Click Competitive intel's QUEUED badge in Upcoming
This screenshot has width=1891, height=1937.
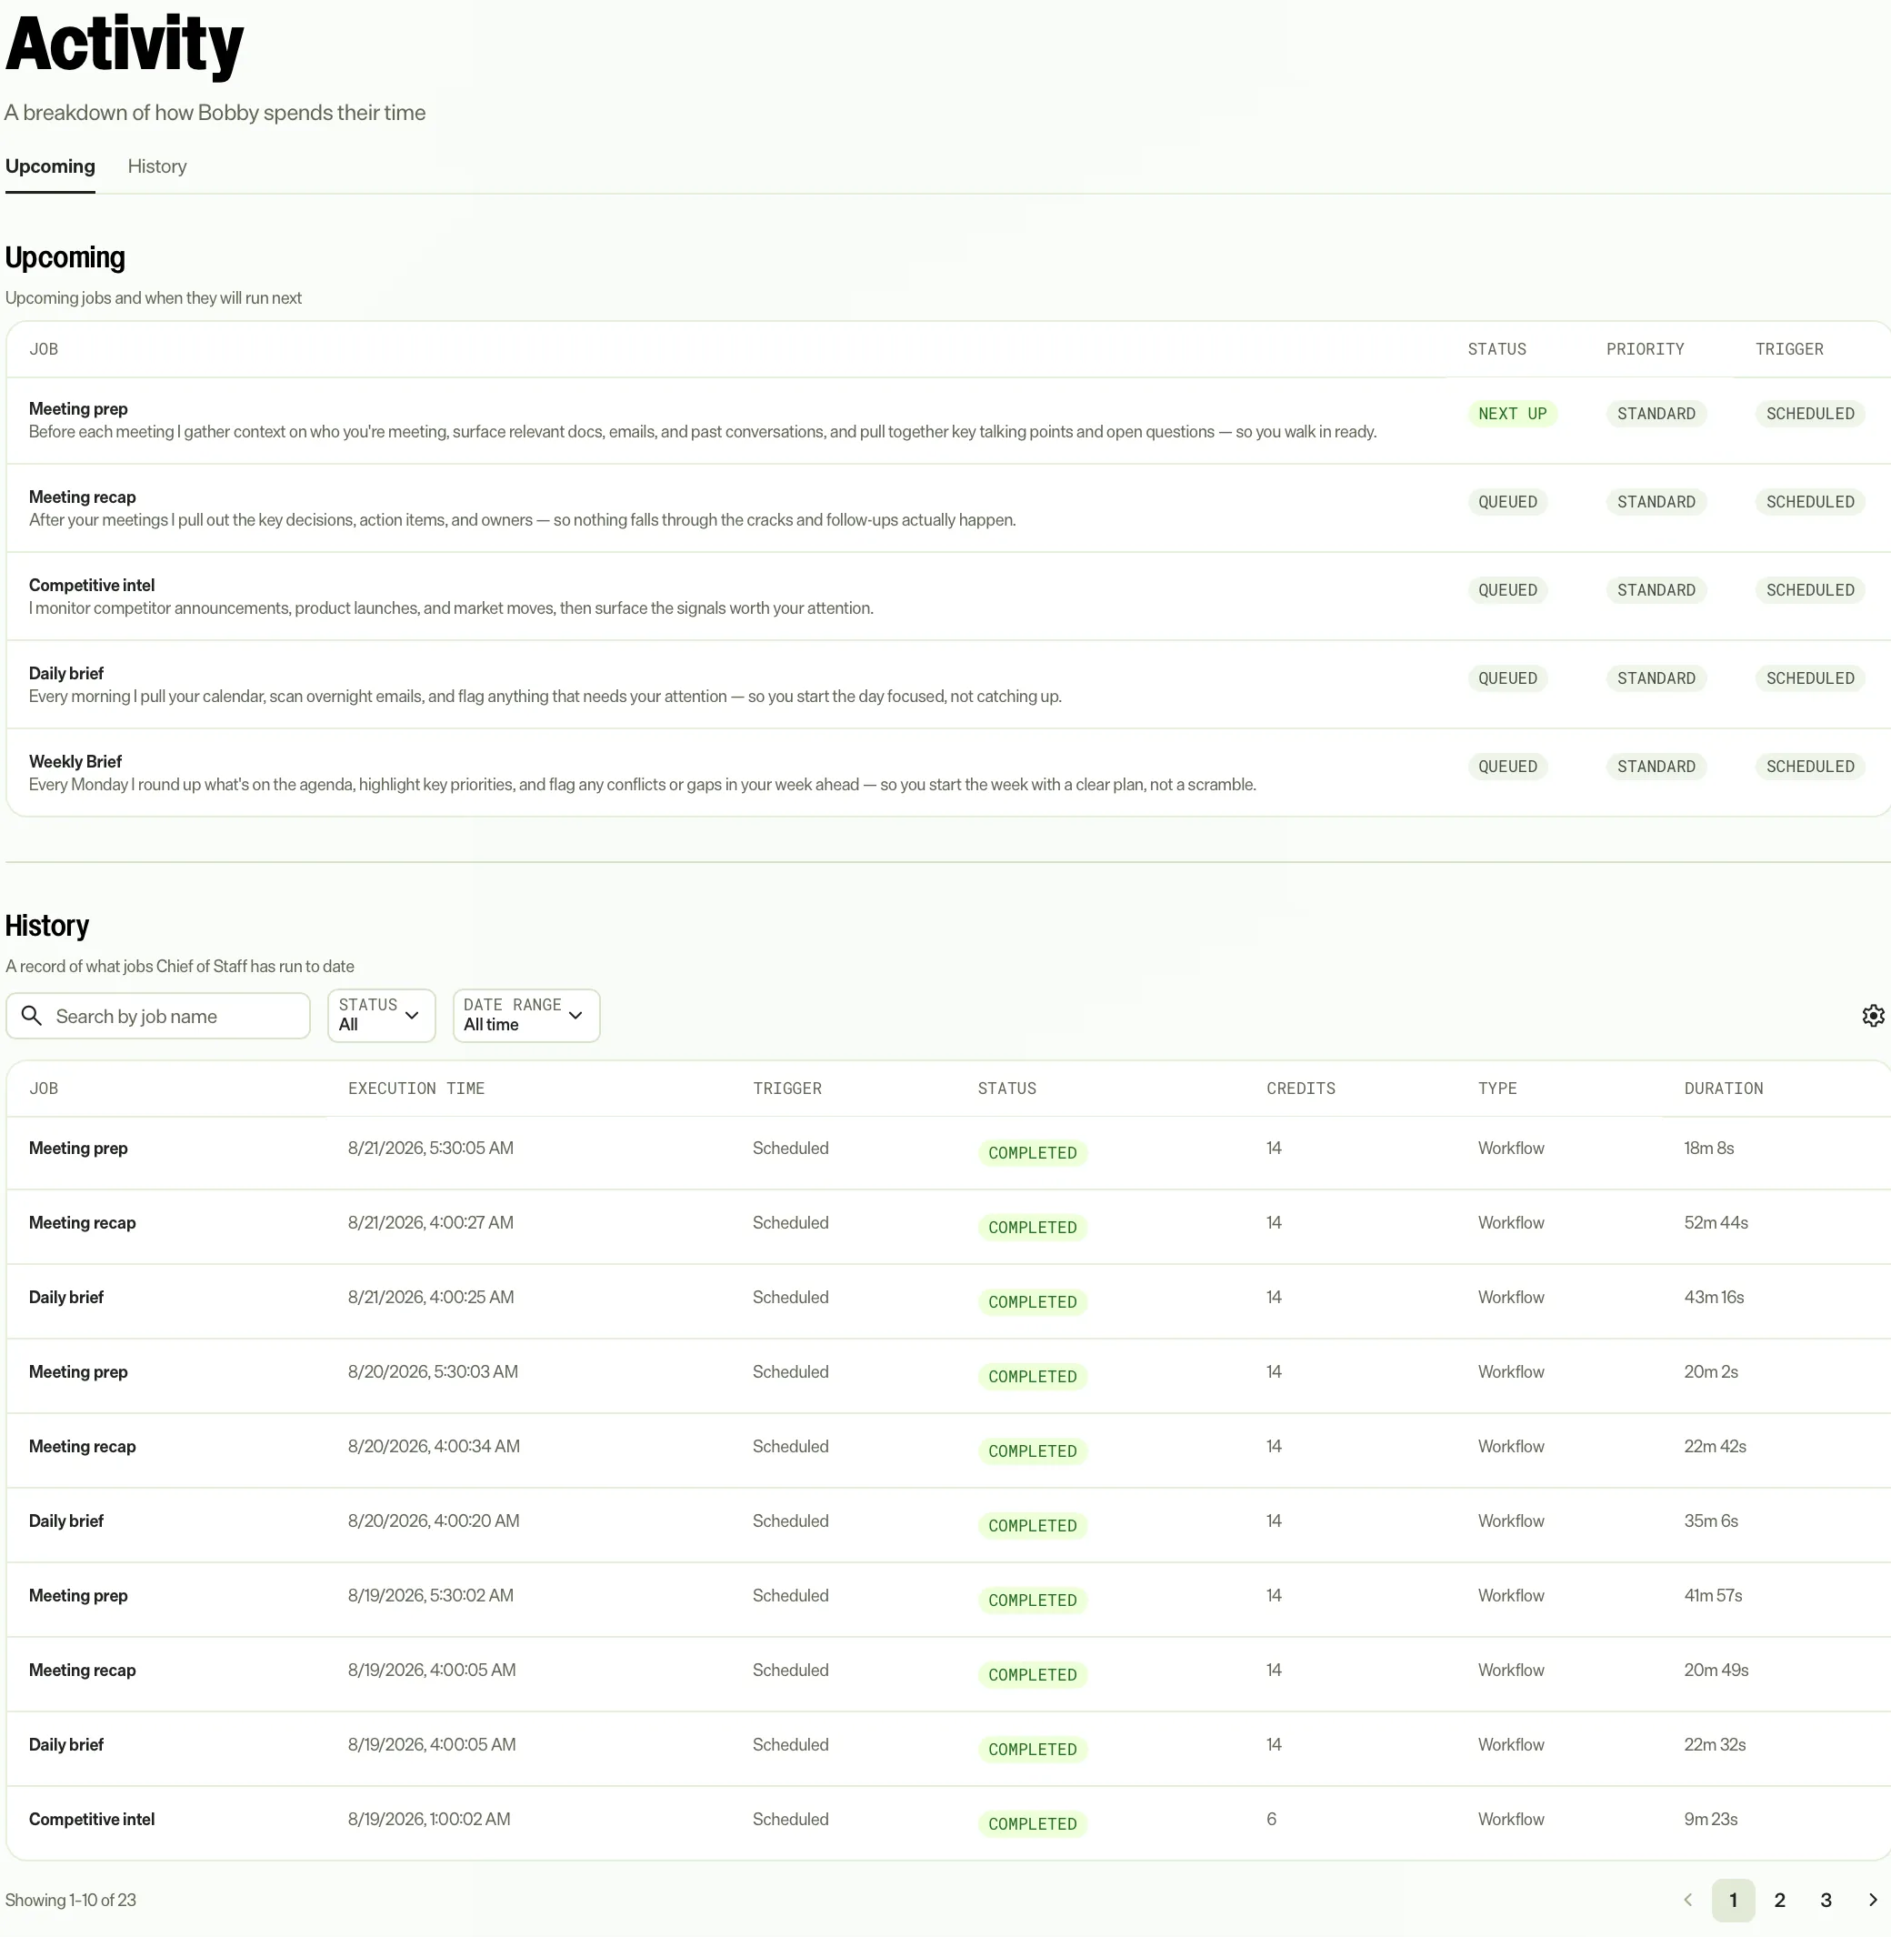(1506, 590)
